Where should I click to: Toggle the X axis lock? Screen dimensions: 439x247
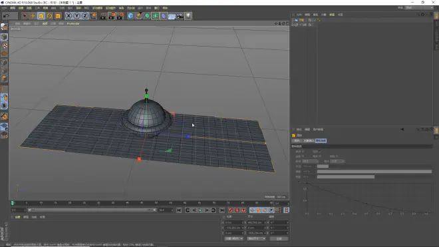(69, 16)
